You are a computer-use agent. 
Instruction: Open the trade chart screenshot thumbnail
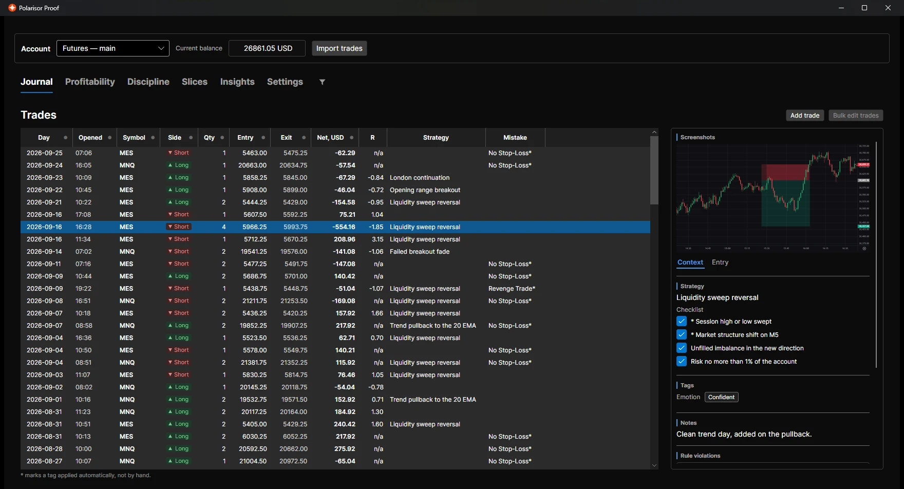(x=773, y=197)
